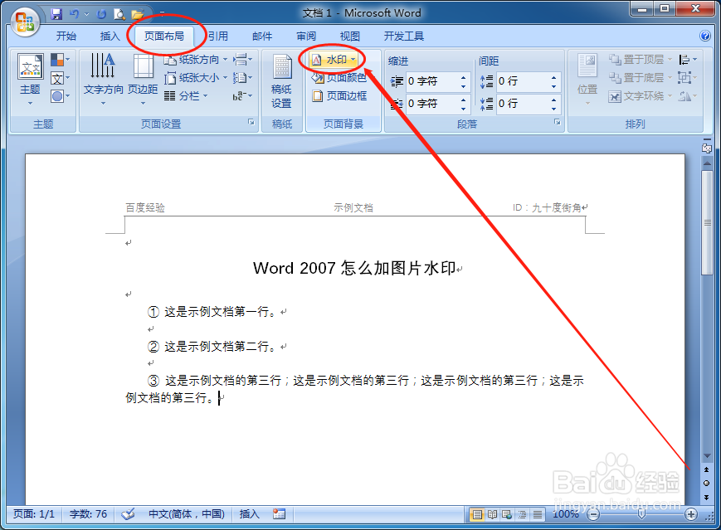Open 页面边框 page borders dialog

339,96
